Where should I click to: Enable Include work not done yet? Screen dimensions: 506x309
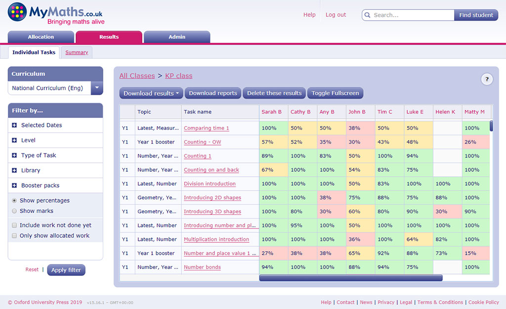[x=14, y=226]
